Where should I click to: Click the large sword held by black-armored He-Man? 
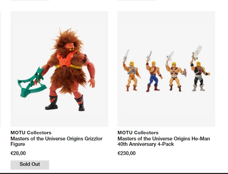(x=197, y=53)
